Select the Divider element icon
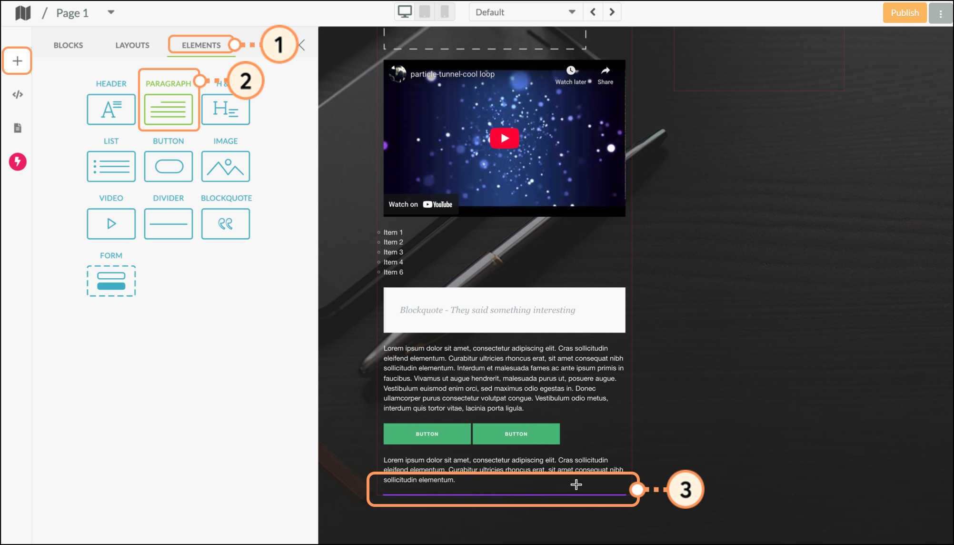Screen dimensions: 954x545 click(x=169, y=223)
